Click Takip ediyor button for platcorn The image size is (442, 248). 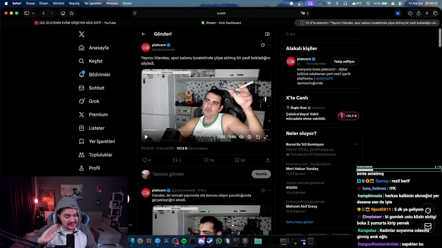pos(344,62)
